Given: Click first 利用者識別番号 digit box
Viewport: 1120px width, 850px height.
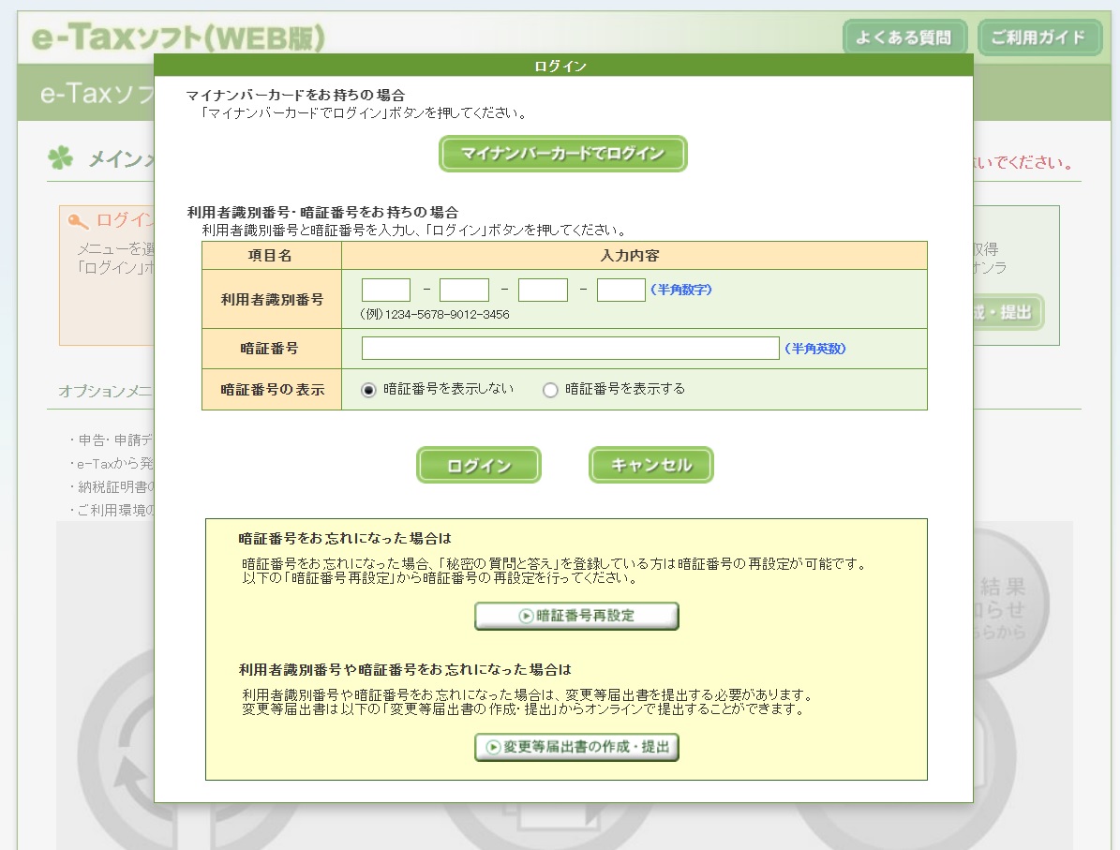Looking at the screenshot, I should 386,290.
